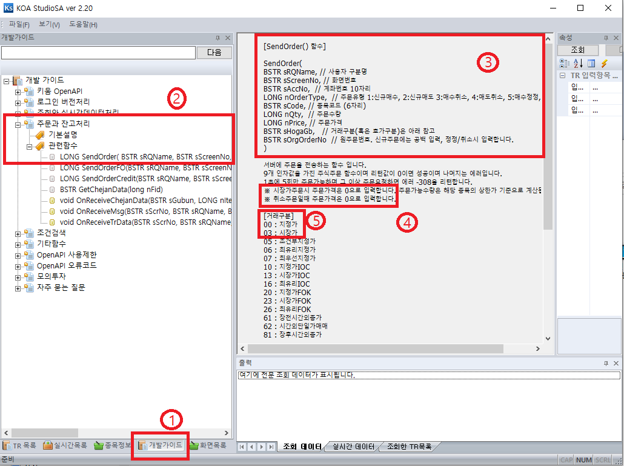The image size is (624, 466).
Task: Switch to the TR 목록 tab
Action: [19, 445]
